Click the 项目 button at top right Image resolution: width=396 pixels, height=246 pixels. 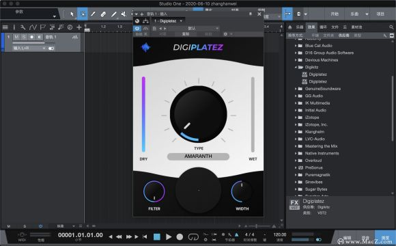[x=380, y=14]
